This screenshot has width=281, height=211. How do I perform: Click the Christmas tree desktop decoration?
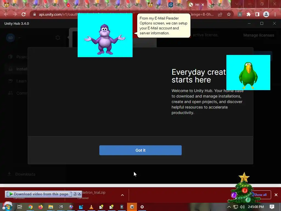click(x=244, y=187)
